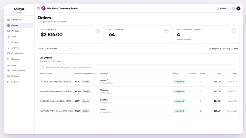Open Orders in the sidebar

[x=19, y=25]
